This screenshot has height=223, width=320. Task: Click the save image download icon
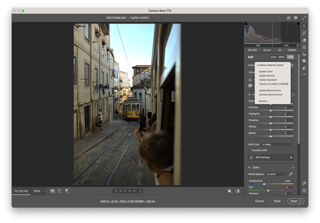coord(289,18)
